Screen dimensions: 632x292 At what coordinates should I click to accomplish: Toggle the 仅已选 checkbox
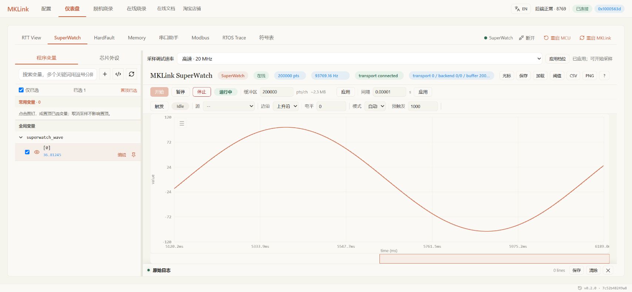pyautogui.click(x=21, y=90)
